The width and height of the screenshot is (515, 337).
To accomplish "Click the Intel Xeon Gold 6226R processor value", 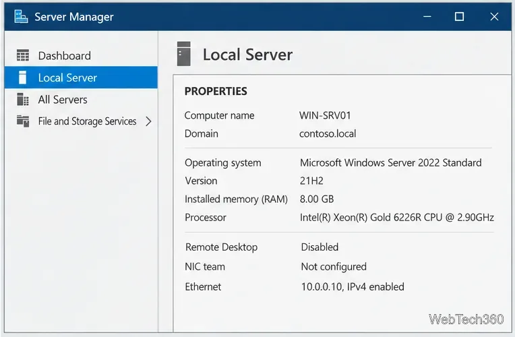I will pyautogui.click(x=397, y=218).
